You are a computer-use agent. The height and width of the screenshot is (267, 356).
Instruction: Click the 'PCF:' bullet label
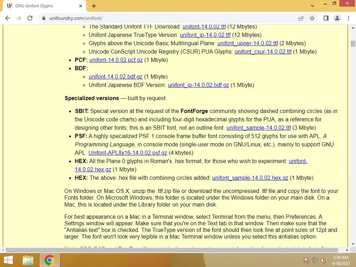pos(81,60)
